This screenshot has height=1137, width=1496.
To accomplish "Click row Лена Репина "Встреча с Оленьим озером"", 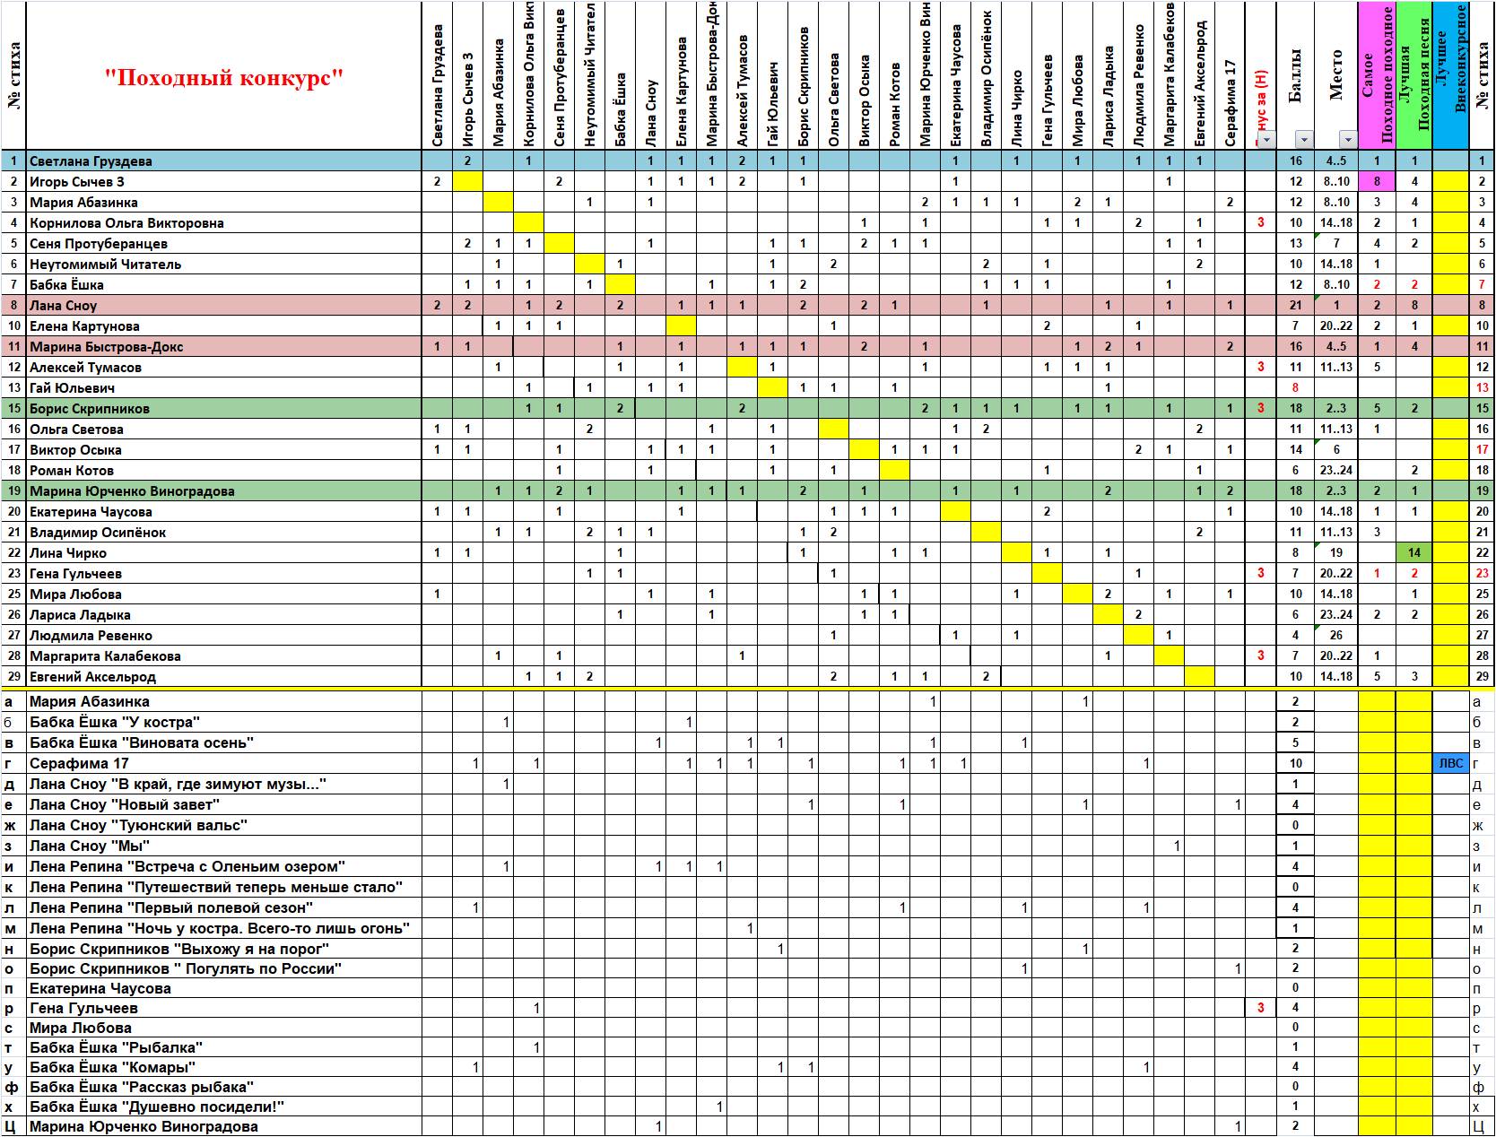I will tap(187, 867).
